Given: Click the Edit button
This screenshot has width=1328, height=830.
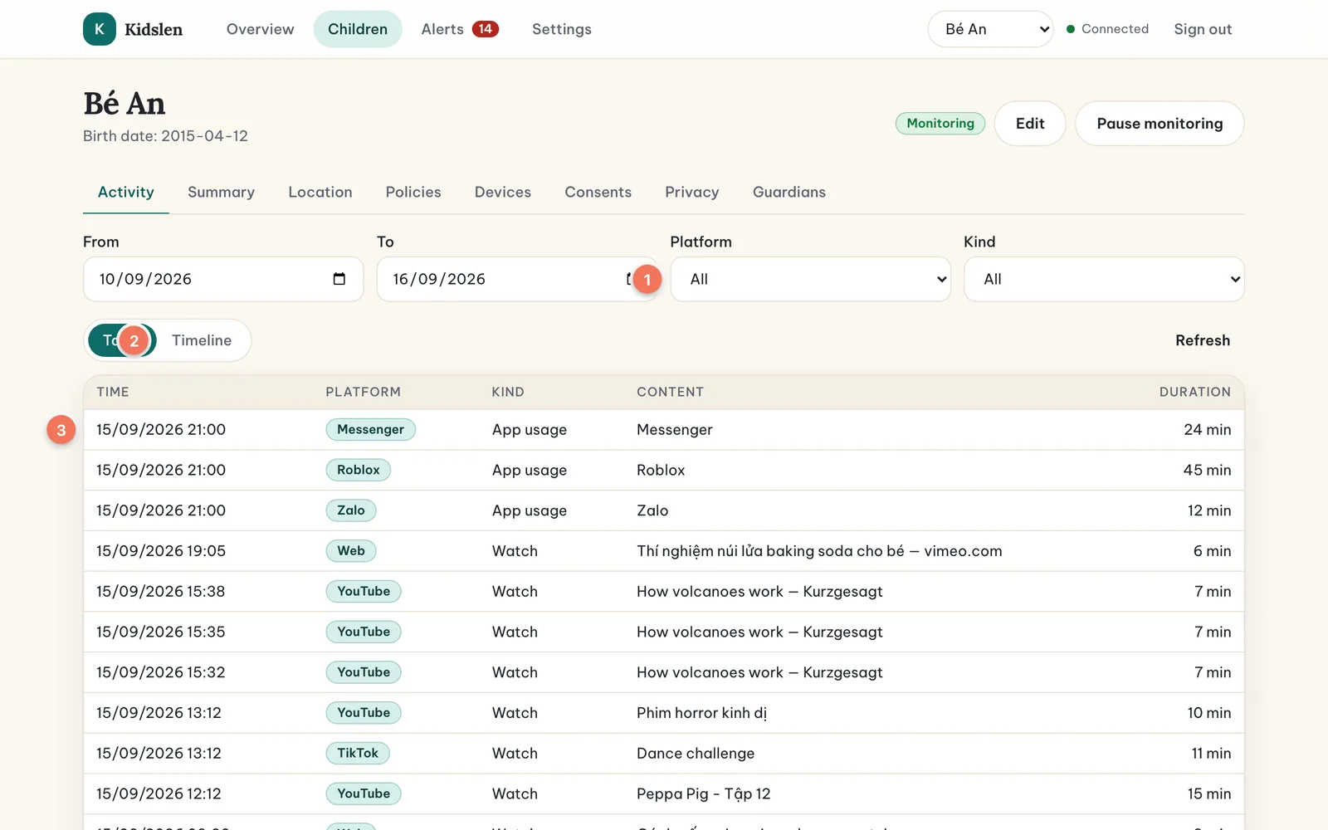Looking at the screenshot, I should (x=1030, y=124).
